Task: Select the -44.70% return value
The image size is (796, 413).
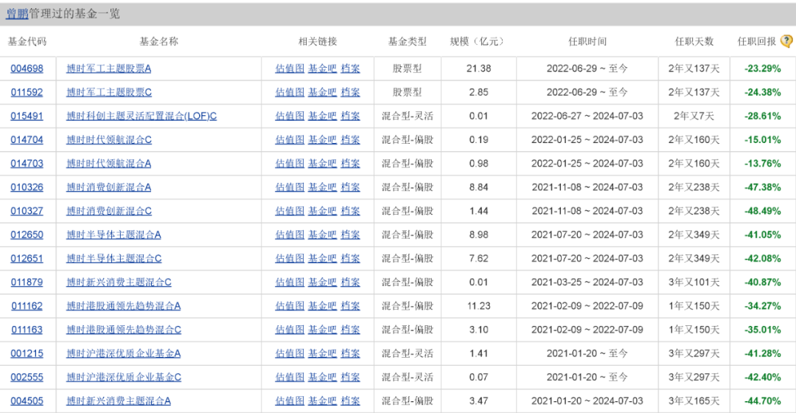Action: tap(763, 400)
